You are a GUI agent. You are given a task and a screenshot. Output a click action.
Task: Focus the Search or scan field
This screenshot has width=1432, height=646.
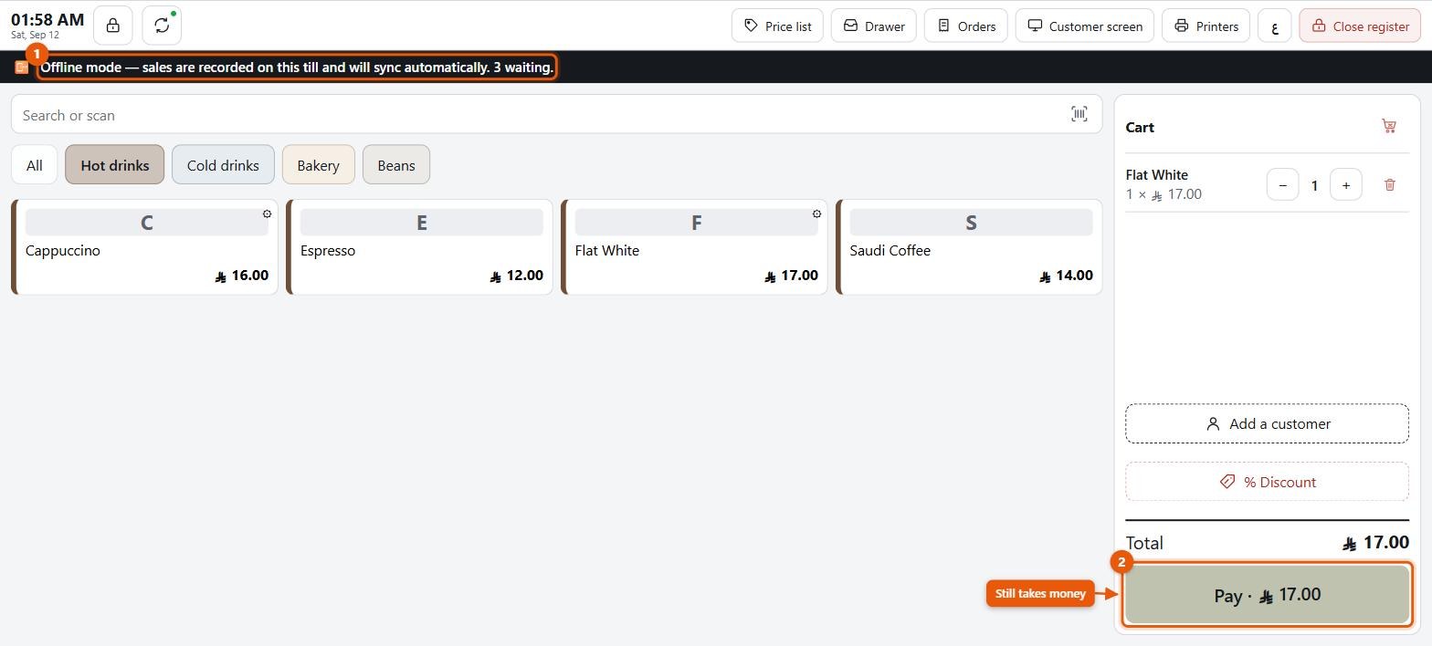click(x=555, y=114)
